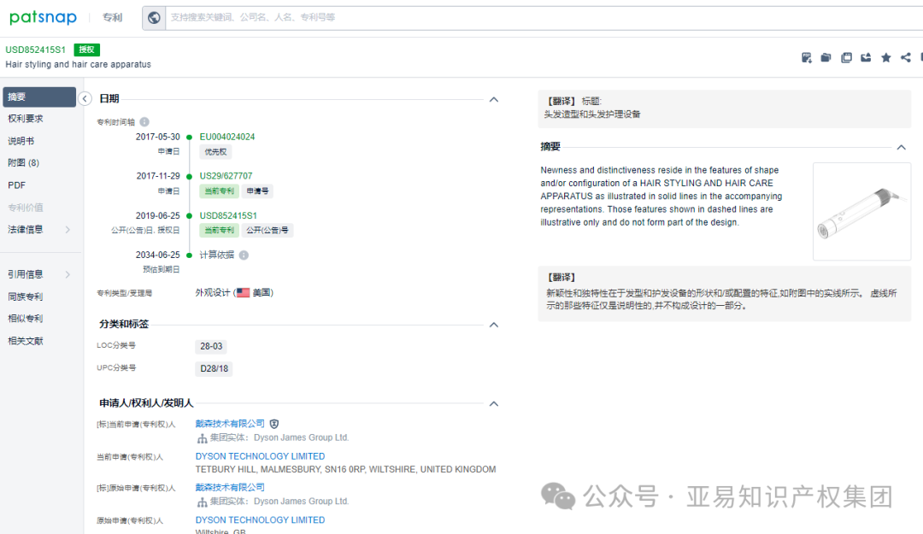Click info icon next to 专利时间轴

click(144, 121)
